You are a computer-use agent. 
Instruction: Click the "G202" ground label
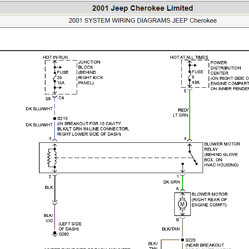[x=64, y=234]
